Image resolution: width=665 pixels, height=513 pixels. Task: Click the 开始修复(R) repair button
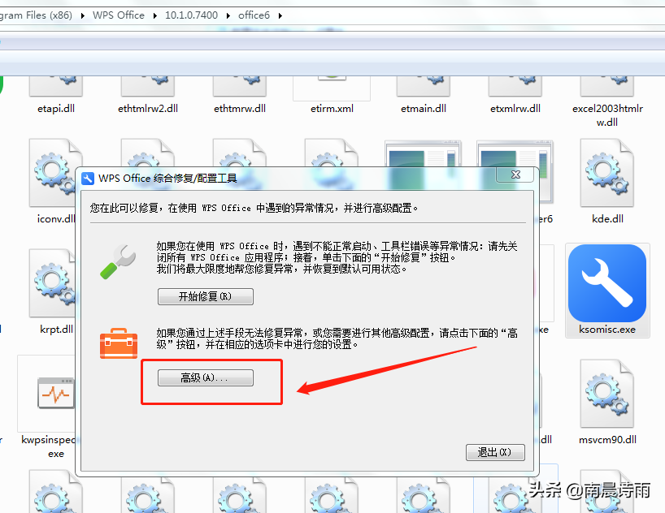205,296
